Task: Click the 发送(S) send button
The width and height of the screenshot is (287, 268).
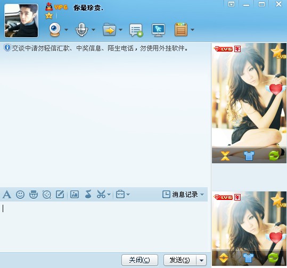Action: click(180, 260)
